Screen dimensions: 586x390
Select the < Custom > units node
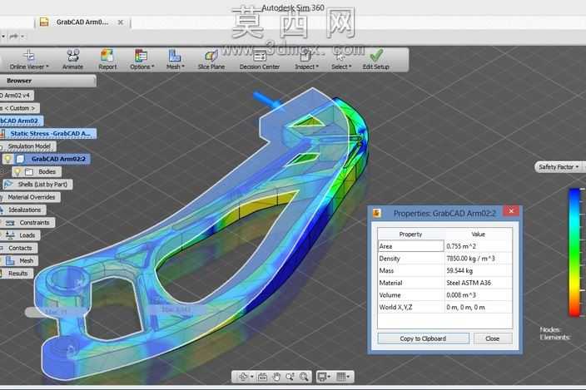[19, 108]
